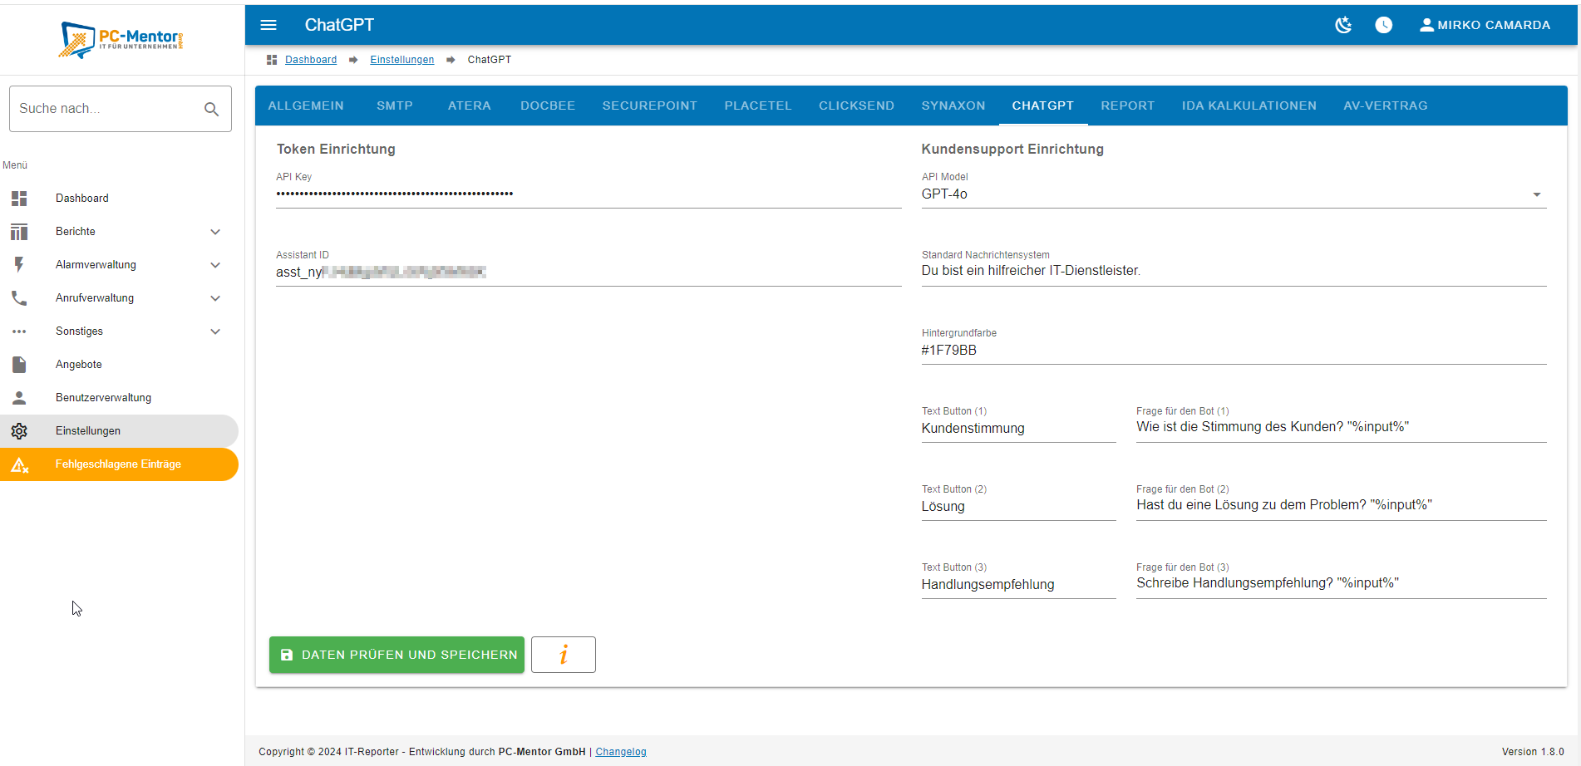Expand the Berichte submenu chevron
The height and width of the screenshot is (766, 1581).
215,232
